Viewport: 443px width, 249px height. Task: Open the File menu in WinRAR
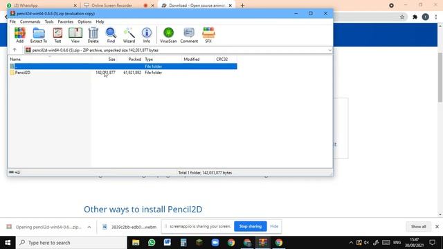click(x=12, y=21)
